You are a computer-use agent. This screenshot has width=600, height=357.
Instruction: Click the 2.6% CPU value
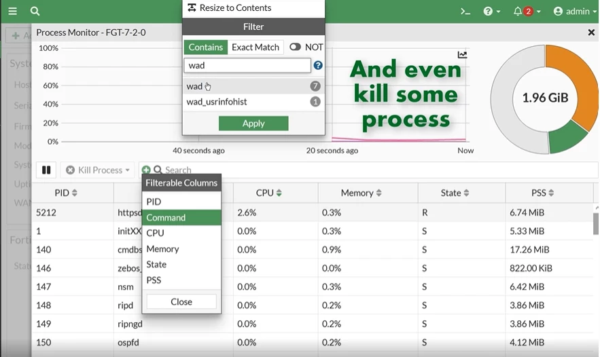tap(247, 212)
